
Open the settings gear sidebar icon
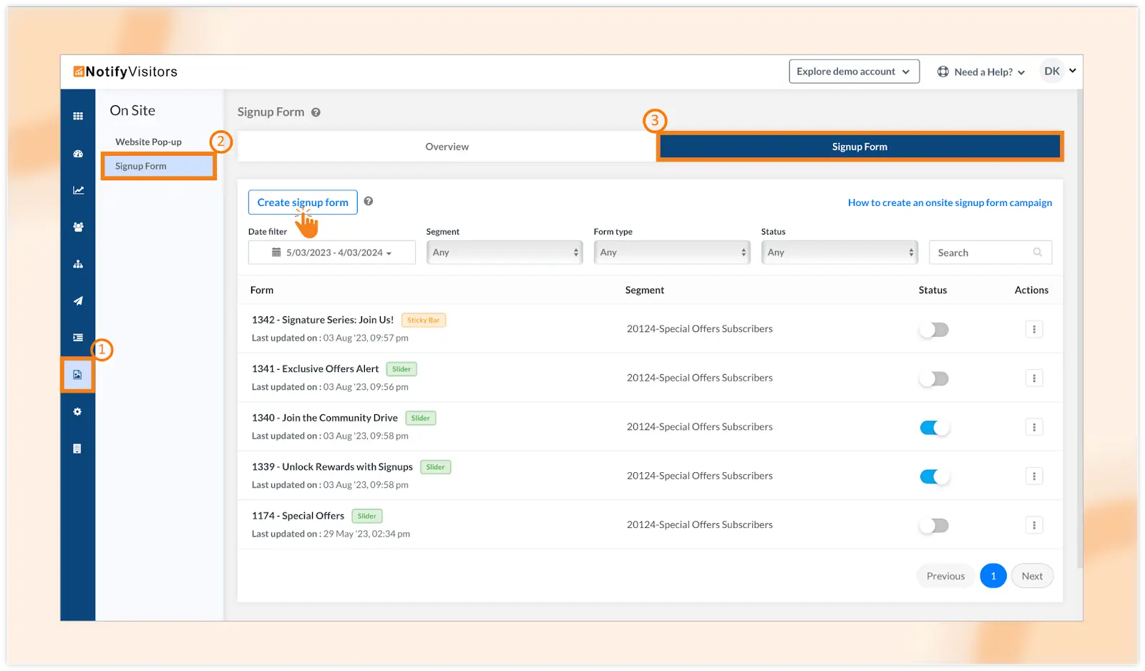click(x=77, y=412)
